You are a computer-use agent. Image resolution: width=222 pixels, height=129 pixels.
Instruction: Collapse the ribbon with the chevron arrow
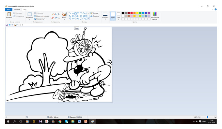[213, 9]
